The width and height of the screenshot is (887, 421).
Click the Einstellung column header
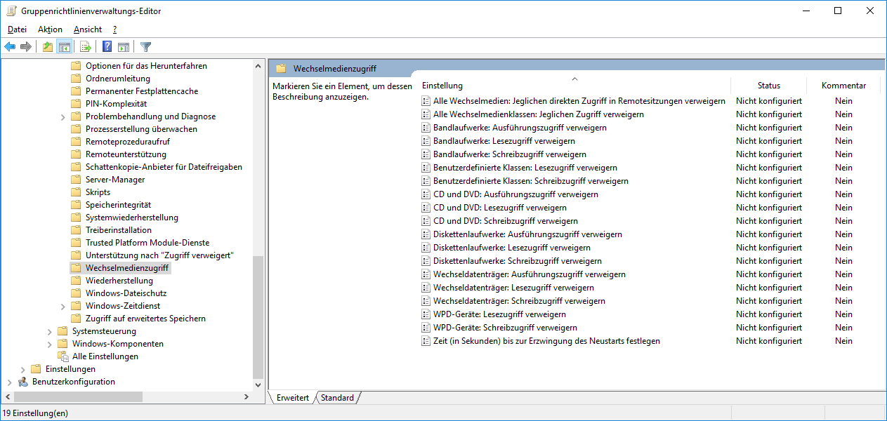click(442, 86)
